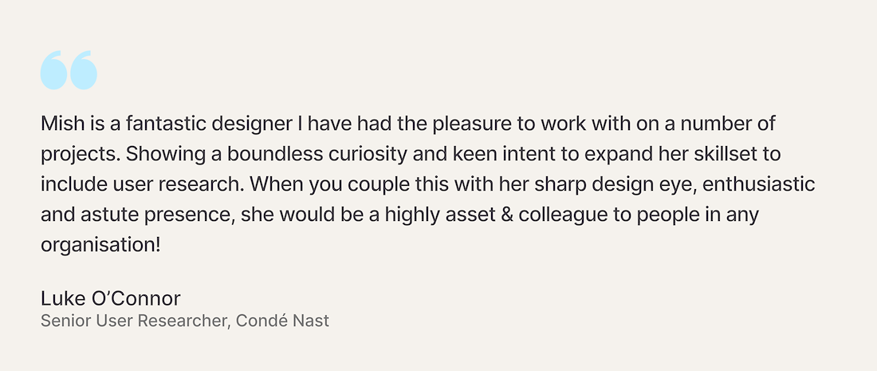Click the words Condé Nast

(282, 322)
